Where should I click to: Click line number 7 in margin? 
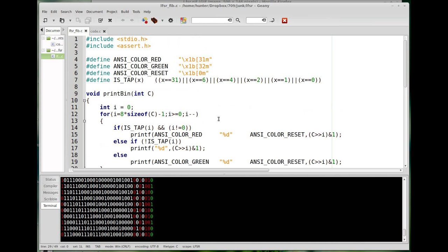click(76, 80)
